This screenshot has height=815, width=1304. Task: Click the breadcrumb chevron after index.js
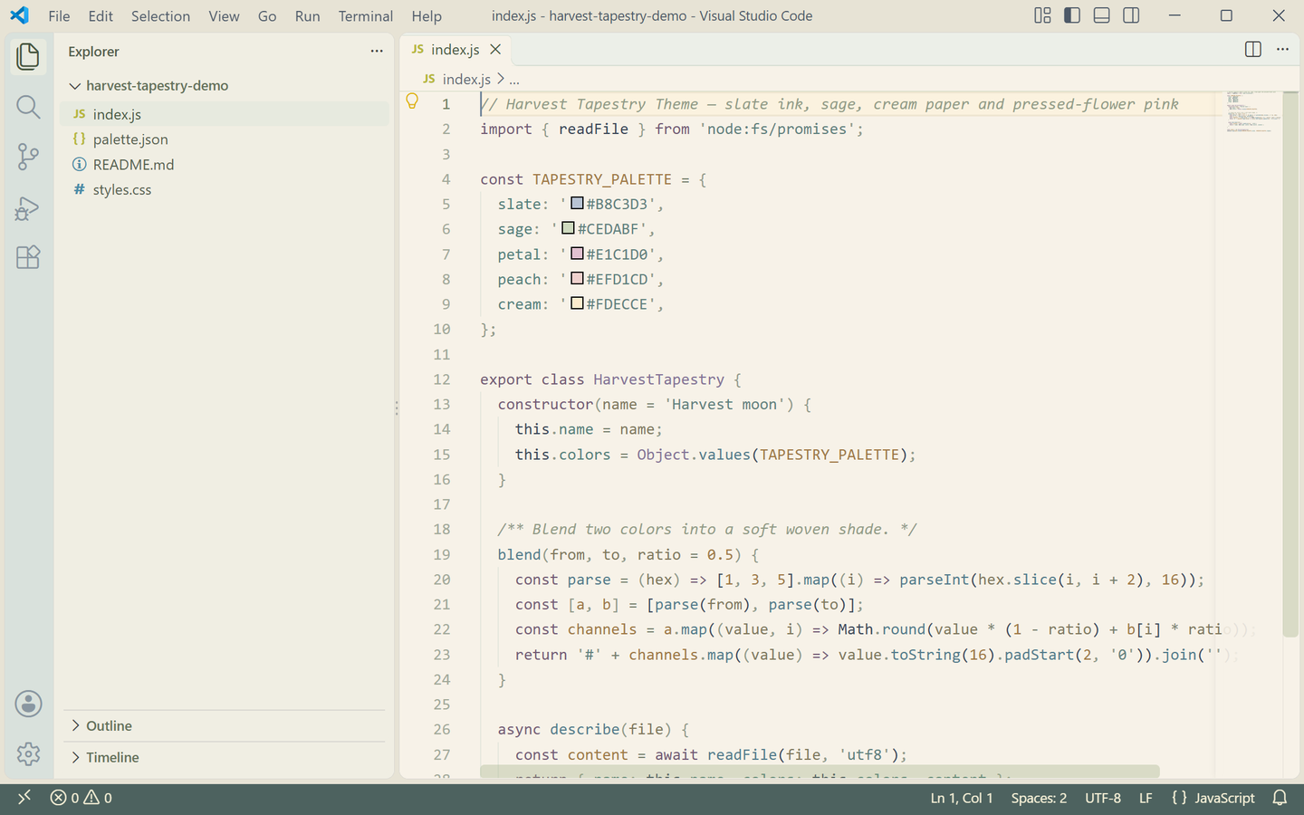500,79
